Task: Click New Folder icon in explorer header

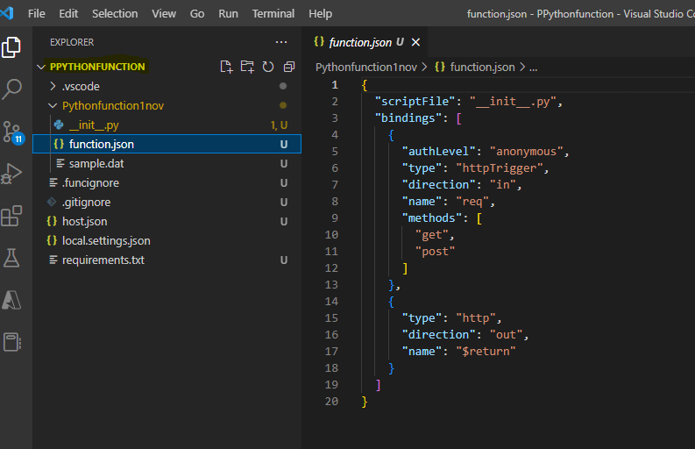Action: point(247,67)
